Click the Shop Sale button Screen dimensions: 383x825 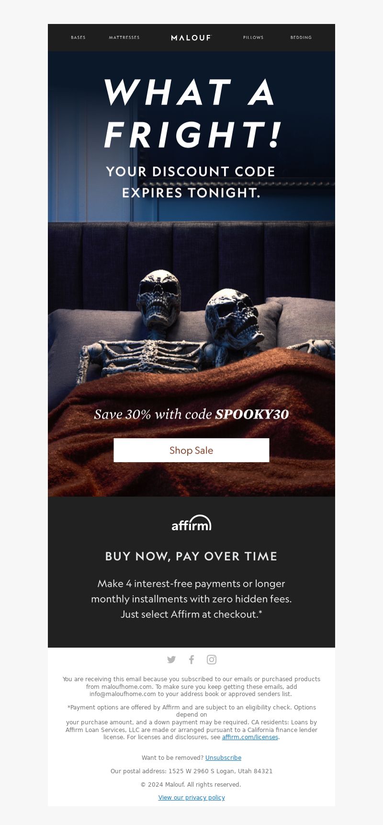coord(191,450)
